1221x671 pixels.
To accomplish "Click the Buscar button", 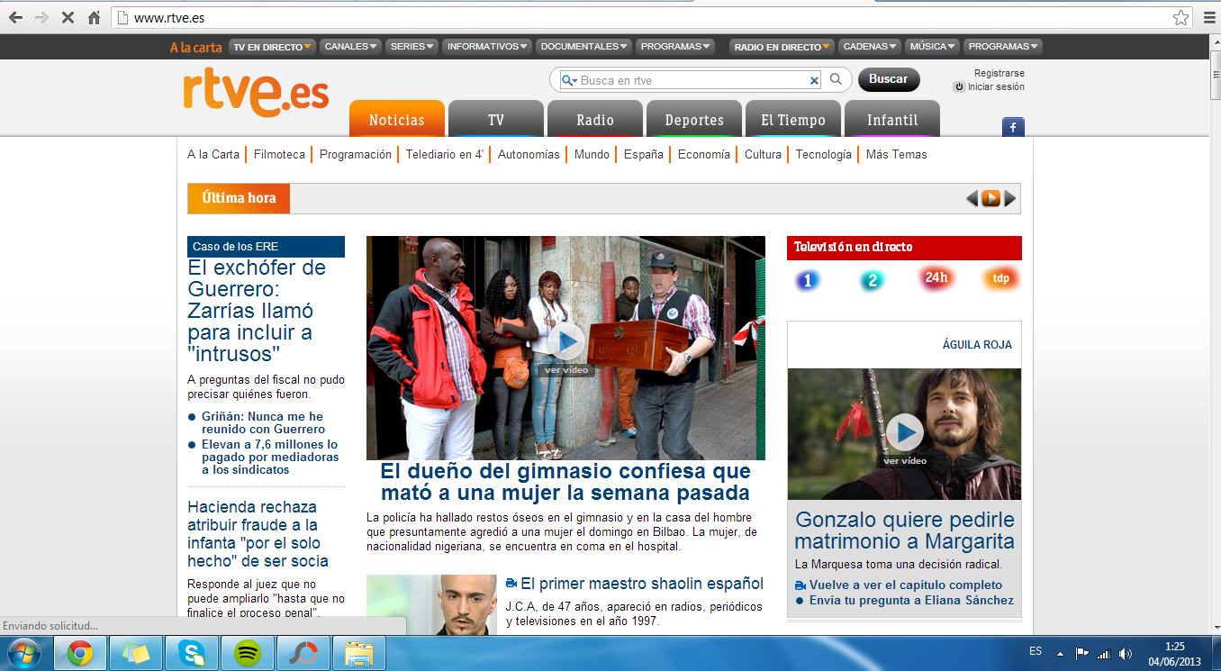I will coord(889,79).
